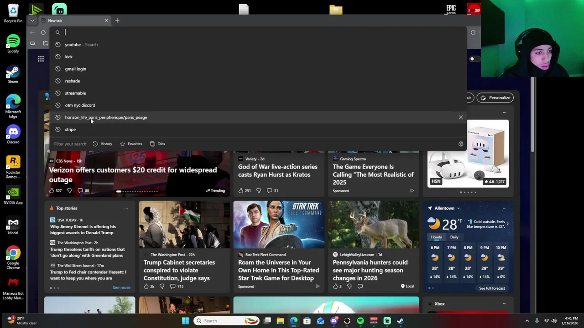
Task: Open the Discord desktop shortcut
Action: coord(13,135)
